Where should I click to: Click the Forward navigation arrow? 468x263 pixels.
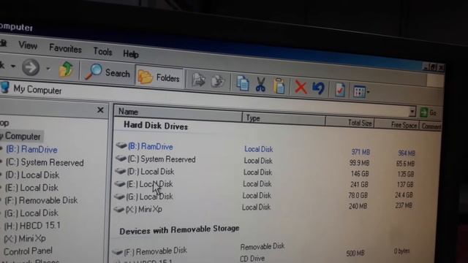[x=31, y=67]
